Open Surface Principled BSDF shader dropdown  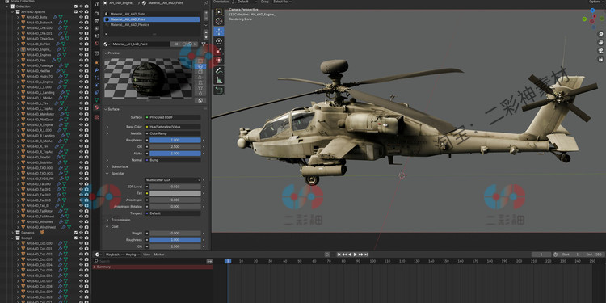[173, 117]
